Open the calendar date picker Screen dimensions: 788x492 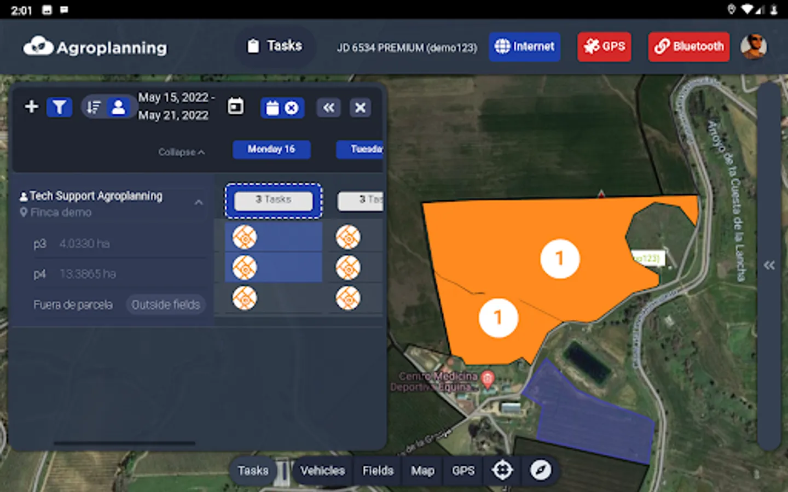tap(236, 107)
